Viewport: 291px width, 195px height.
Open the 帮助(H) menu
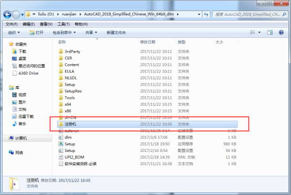pyautogui.click(x=81, y=24)
